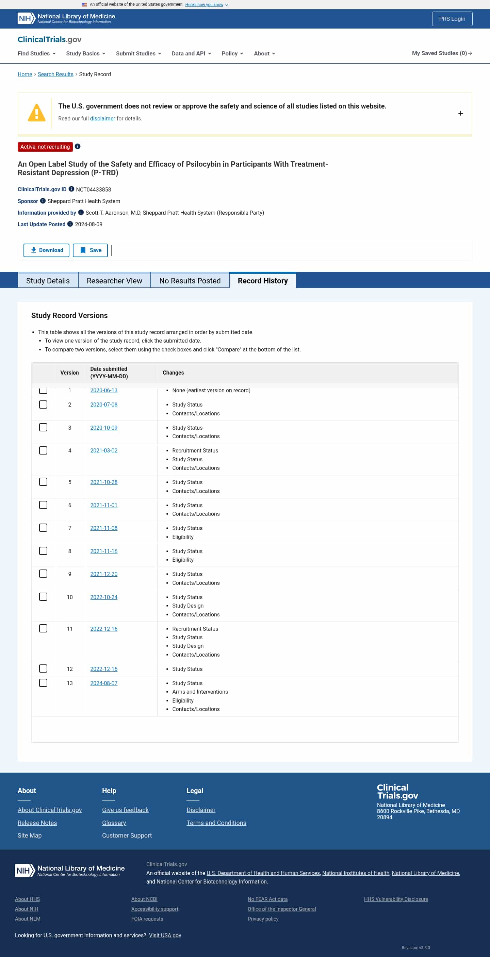This screenshot has height=957, width=490.
Task: Open the Glossary footer link
Action: point(114,823)
